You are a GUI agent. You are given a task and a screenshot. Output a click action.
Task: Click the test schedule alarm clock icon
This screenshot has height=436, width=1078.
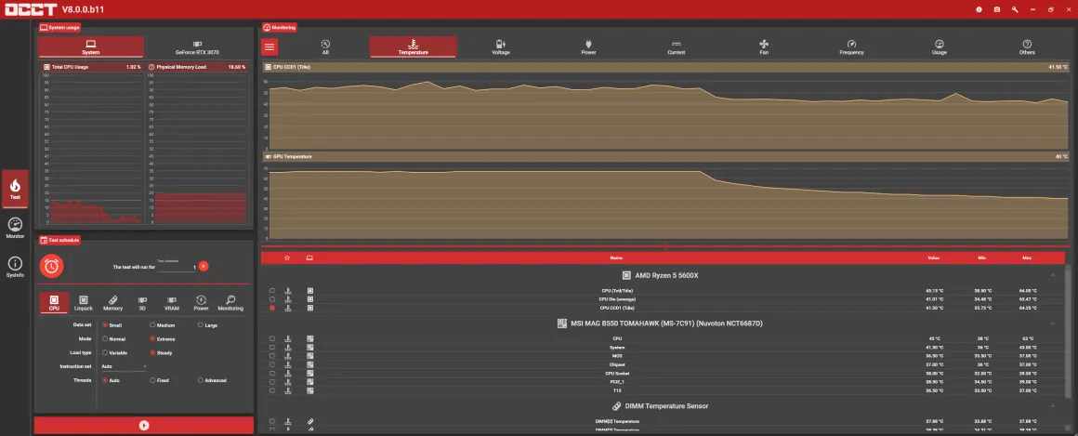[x=51, y=266]
